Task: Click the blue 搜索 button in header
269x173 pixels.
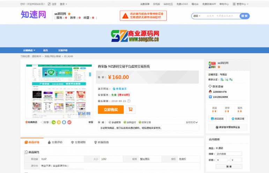Action: (245, 16)
